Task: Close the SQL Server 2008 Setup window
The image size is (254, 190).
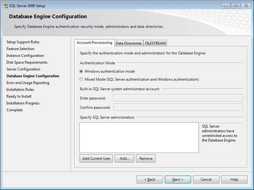Action: (246, 6)
